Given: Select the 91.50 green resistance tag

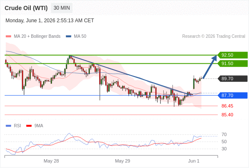Looking at the screenshot, I should coord(232,63).
